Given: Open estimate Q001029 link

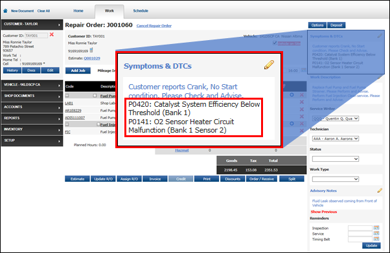Looking at the screenshot, I should pos(92,58).
